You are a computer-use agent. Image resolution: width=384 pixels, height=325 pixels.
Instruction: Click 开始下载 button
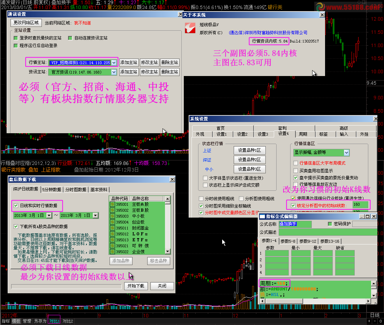(136, 286)
